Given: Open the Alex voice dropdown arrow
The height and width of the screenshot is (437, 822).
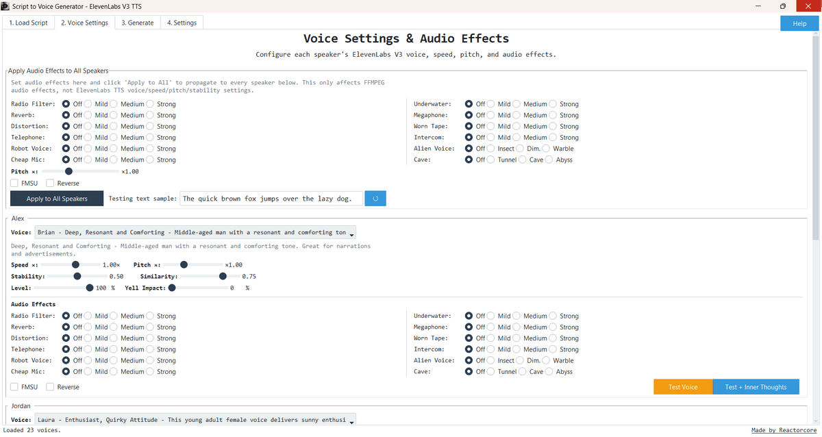Looking at the screenshot, I should point(352,233).
